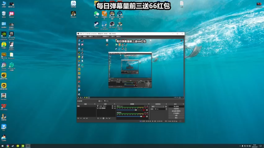Toggle lock on the text source
264x148 pixels.
[x=115, y=106]
